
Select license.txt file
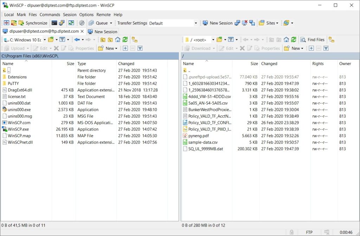(17, 96)
